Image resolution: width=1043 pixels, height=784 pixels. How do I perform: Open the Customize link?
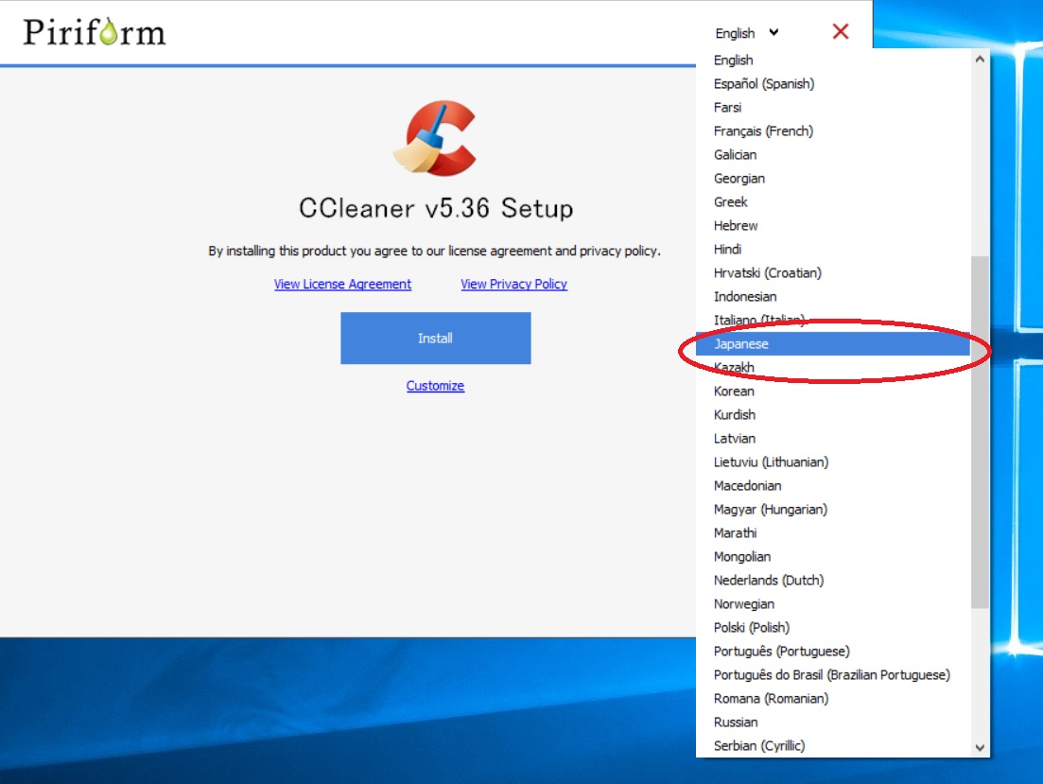tap(435, 385)
